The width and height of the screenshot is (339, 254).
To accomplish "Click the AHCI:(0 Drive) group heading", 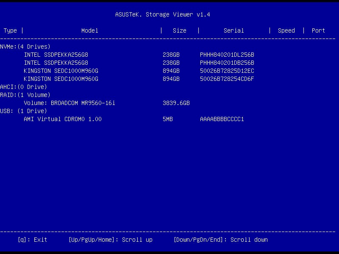I will 23,87.
